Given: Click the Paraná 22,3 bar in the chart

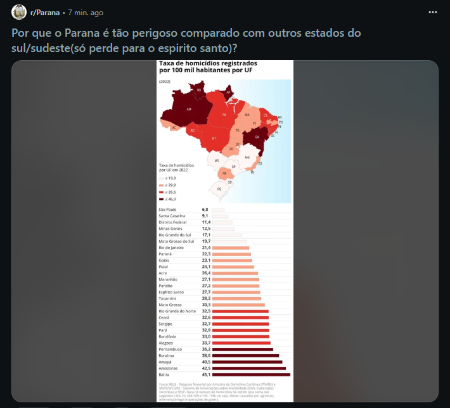Looking at the screenshot, I should 231,254.
